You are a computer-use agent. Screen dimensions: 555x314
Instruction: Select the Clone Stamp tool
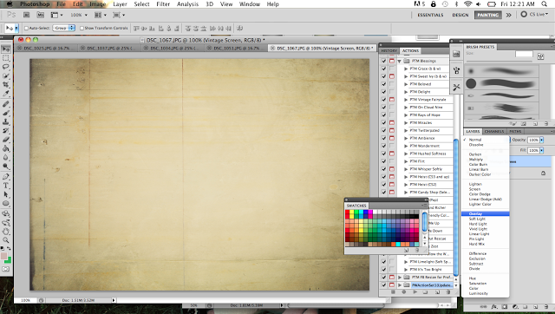coord(6,121)
